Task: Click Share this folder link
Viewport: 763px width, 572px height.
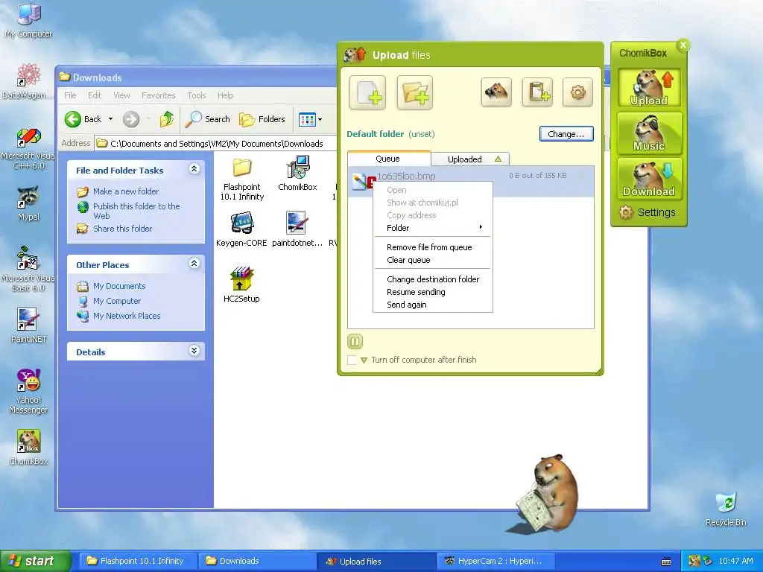Action: tap(122, 229)
